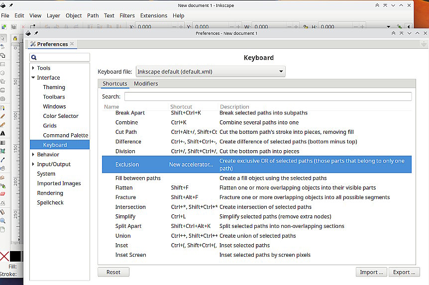Expand the Tools tree category
This screenshot has height=285, width=429.
point(33,68)
